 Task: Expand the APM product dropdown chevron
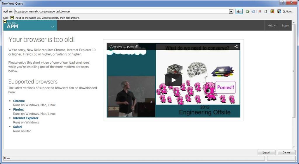pos(53,26)
